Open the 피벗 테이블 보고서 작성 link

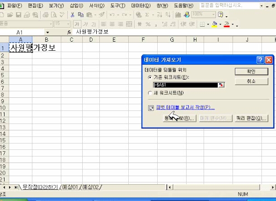[185, 108]
